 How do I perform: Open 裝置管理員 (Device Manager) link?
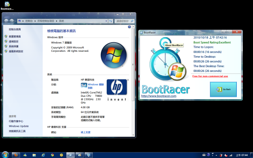pos(15,36)
